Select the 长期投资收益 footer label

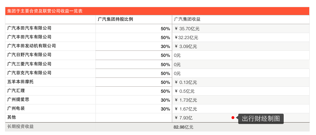click(x=20, y=127)
